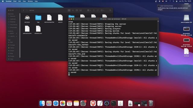The width and height of the screenshot is (193, 108).
Task: Open the Apple menu
Action: point(3,1)
